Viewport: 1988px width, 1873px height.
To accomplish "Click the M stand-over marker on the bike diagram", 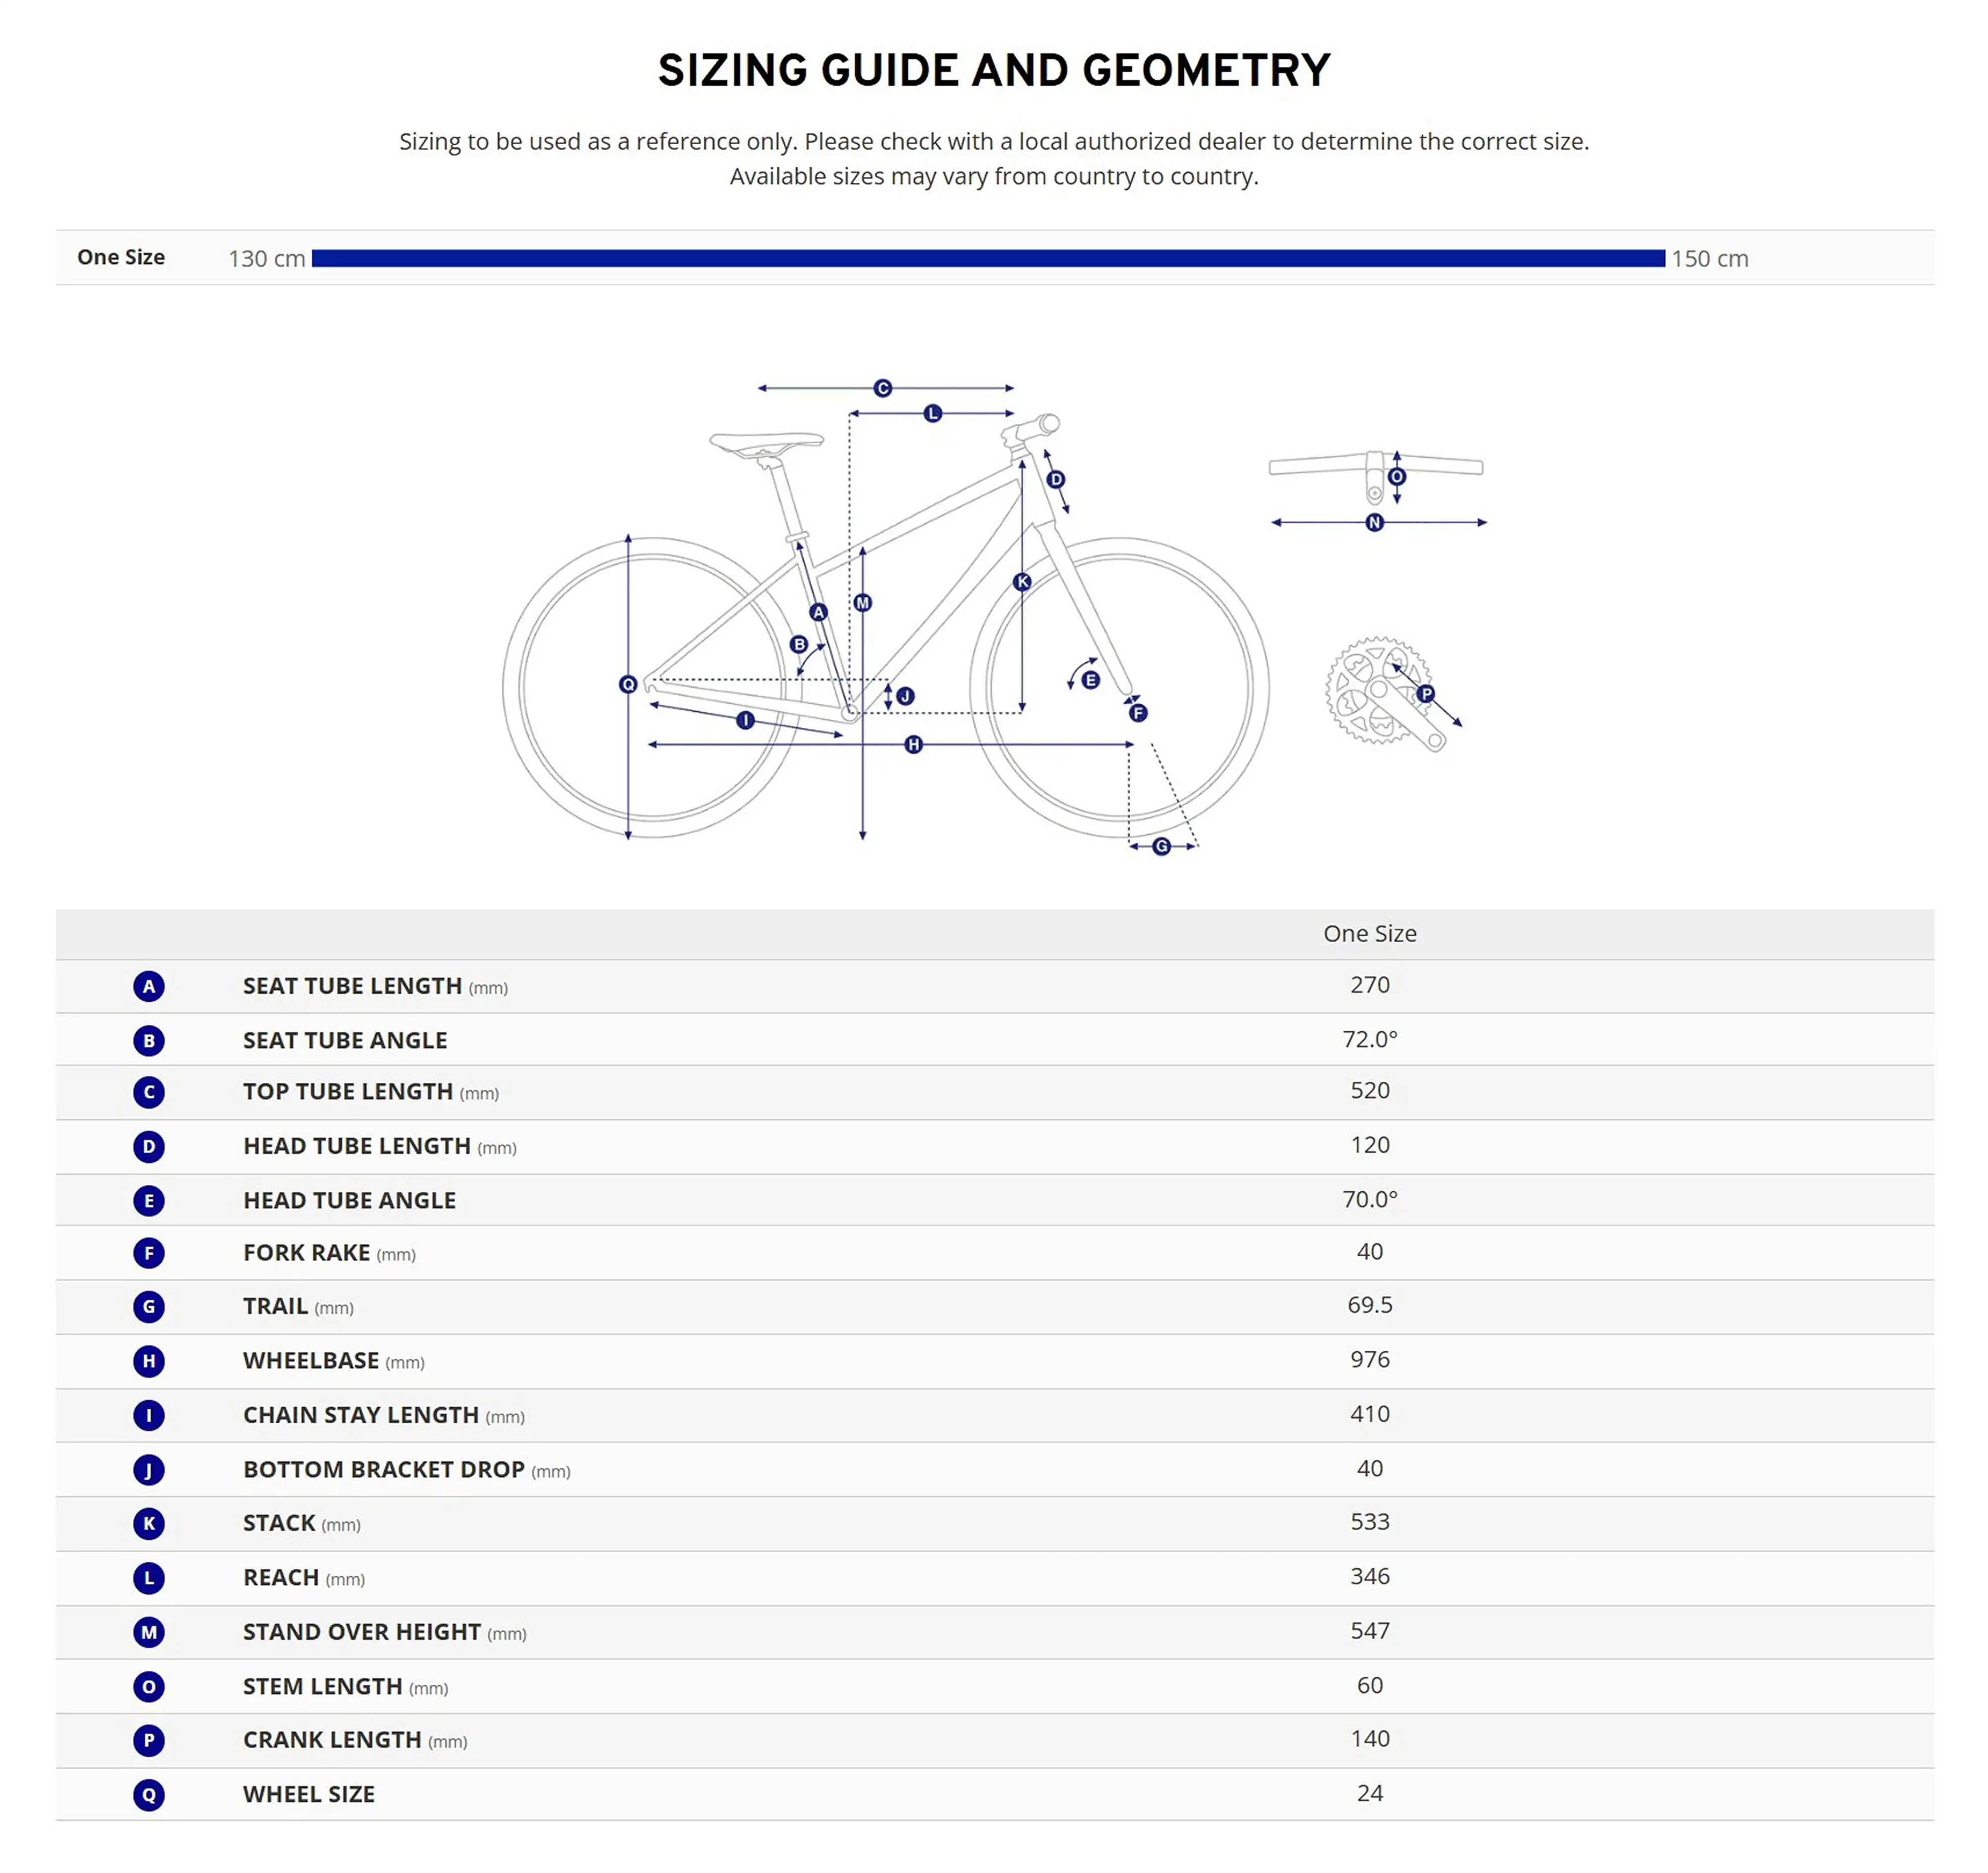I will pos(863,603).
